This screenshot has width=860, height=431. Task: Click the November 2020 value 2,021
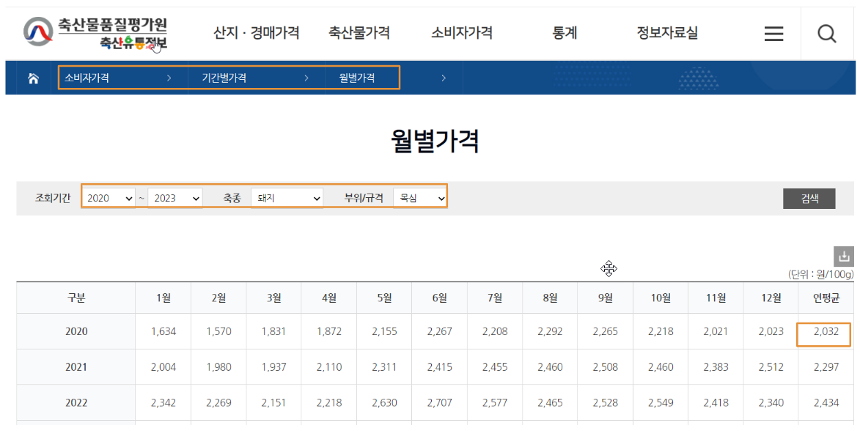tap(716, 331)
